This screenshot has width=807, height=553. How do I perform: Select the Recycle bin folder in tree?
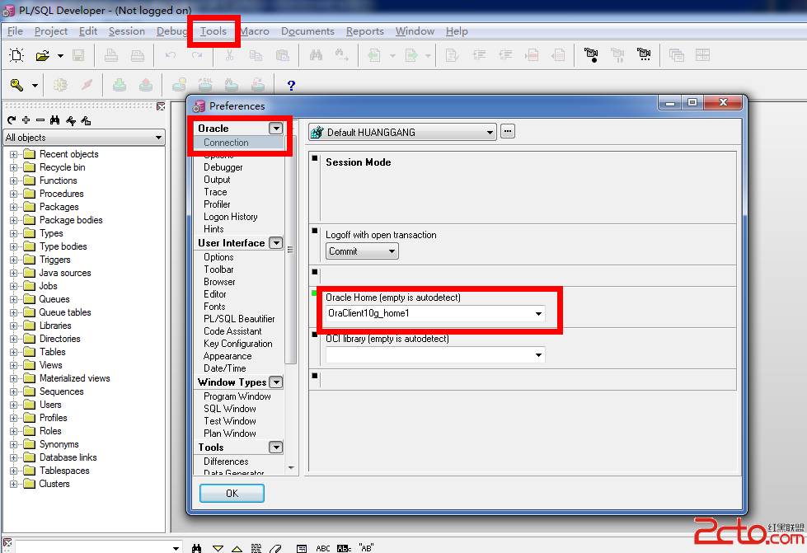(x=63, y=167)
